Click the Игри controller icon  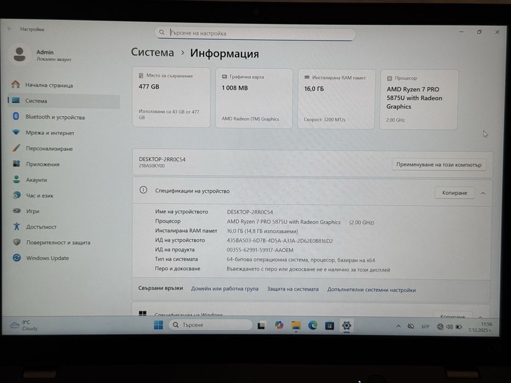(x=16, y=211)
